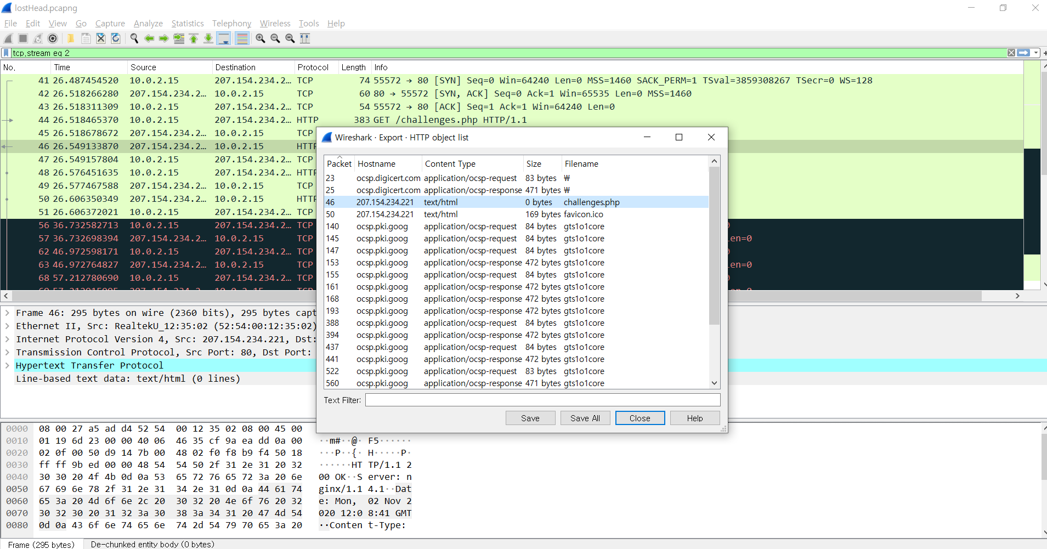This screenshot has height=549, width=1047.
Task: Click the display filter bookmark icon
Action: coord(6,53)
